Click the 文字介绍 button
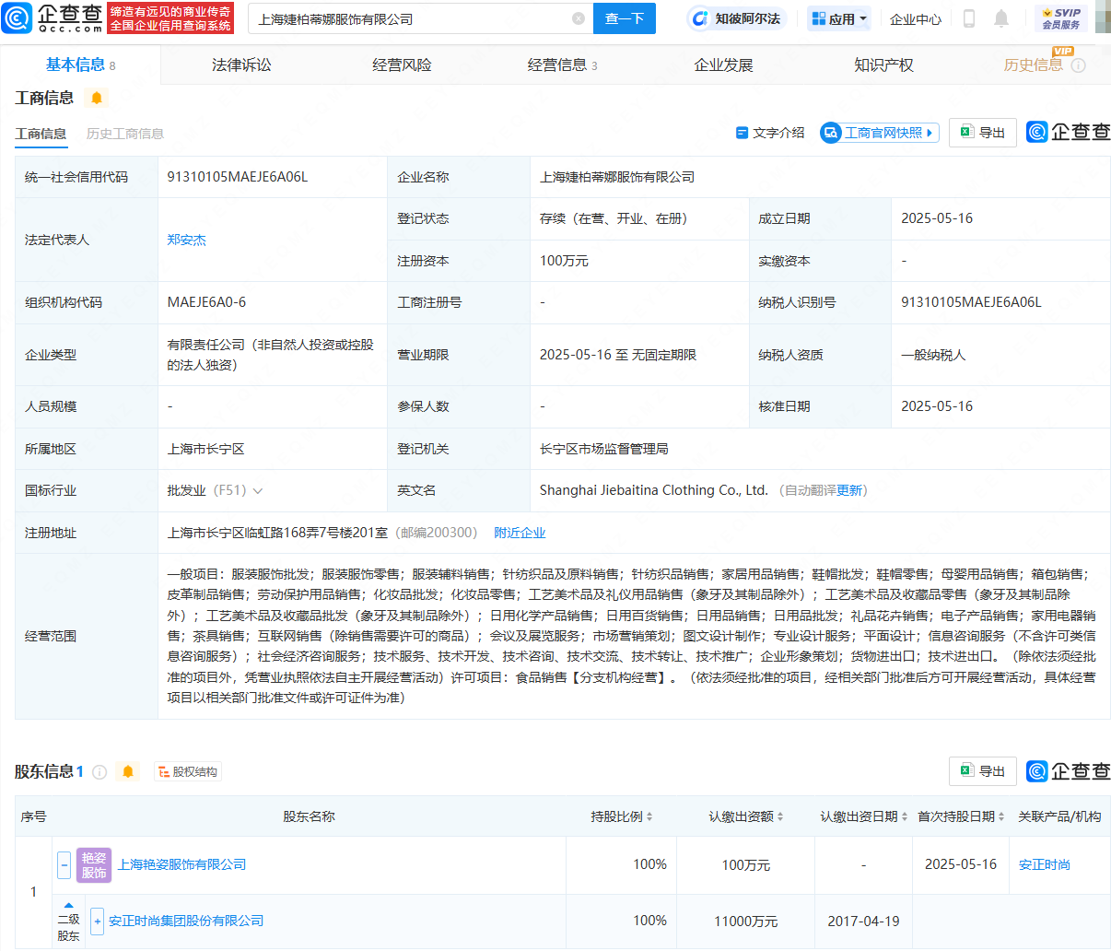This screenshot has height=951, width=1111. coord(770,133)
